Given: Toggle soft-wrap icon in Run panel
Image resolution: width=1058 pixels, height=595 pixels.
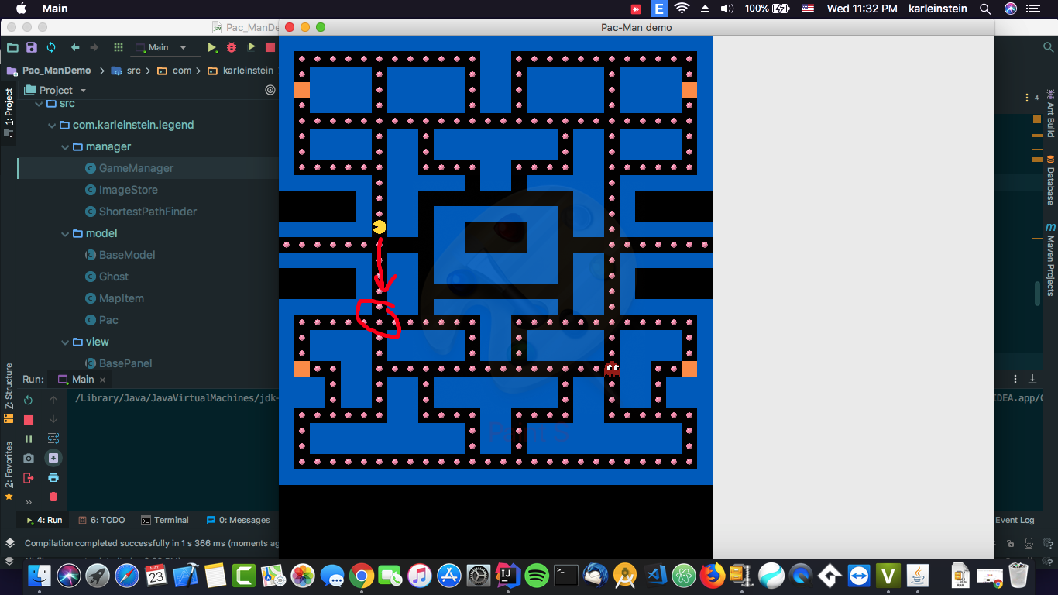Looking at the screenshot, I should (x=53, y=439).
